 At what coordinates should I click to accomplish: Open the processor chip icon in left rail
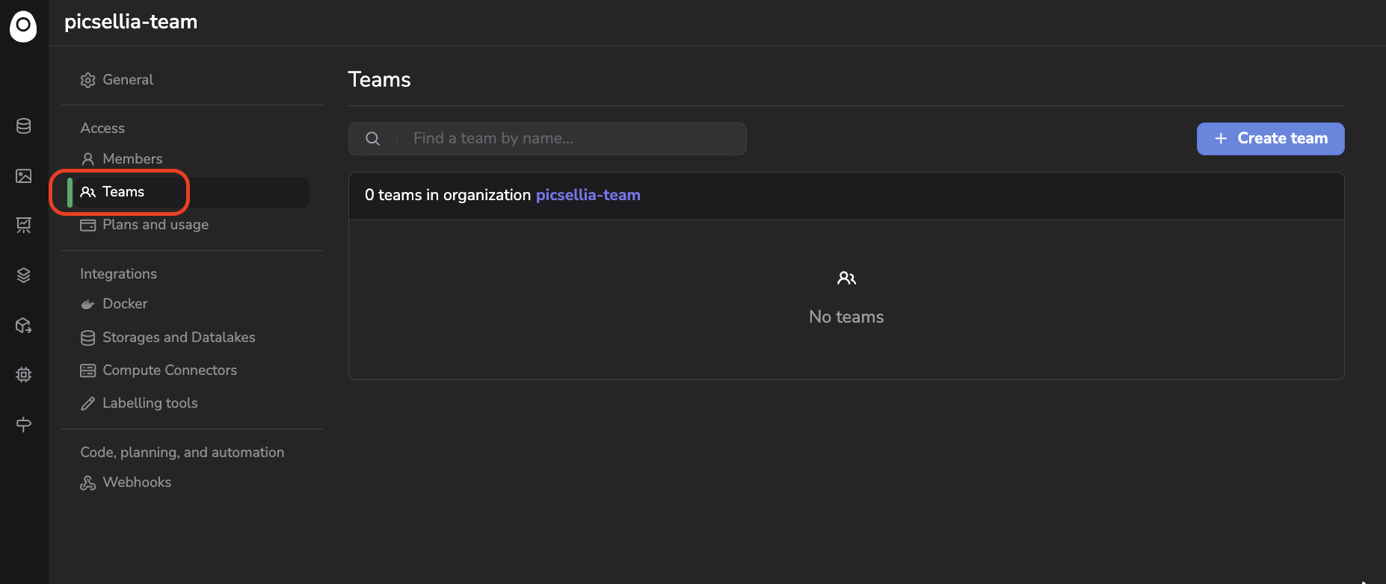[x=24, y=375]
